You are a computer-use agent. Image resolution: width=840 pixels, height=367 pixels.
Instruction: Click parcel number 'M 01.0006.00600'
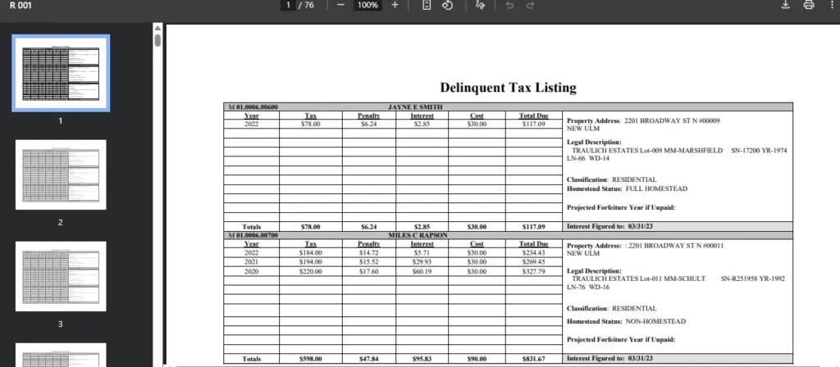pyautogui.click(x=253, y=107)
